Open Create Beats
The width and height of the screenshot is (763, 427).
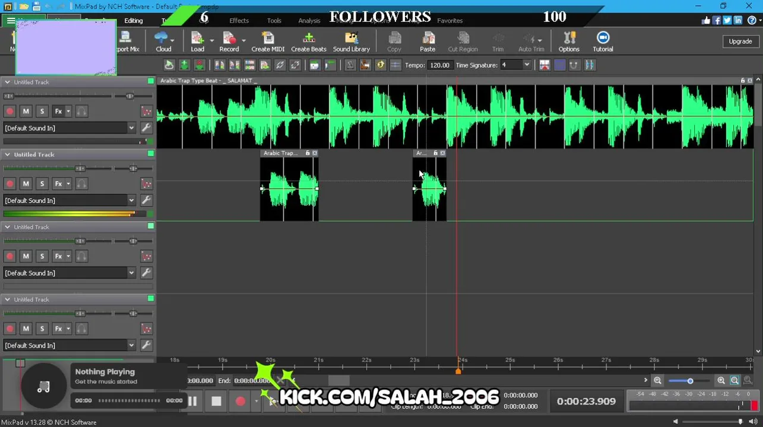click(x=308, y=42)
